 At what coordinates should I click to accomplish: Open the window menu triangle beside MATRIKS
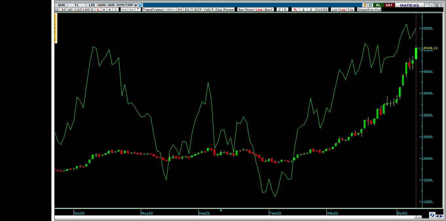point(427,5)
